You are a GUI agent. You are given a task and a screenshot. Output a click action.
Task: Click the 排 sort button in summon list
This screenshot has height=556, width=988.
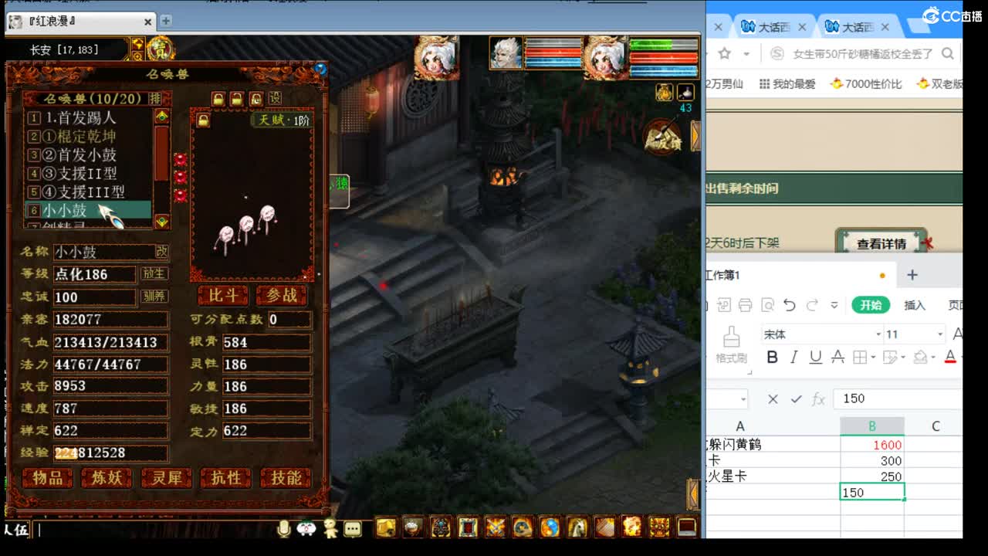tap(155, 98)
